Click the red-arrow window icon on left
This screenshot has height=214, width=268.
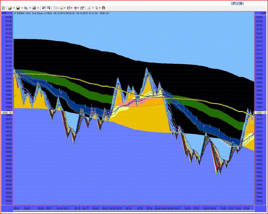[44, 8]
